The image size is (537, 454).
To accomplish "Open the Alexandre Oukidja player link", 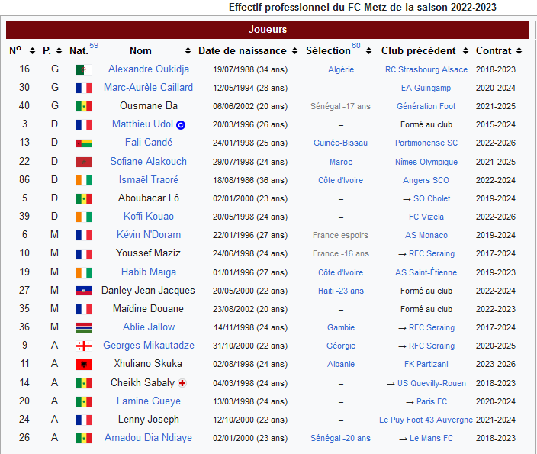I will pos(149,69).
